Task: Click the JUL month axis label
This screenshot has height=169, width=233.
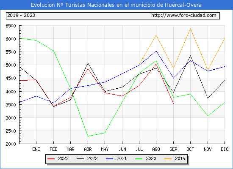Action: point(139,149)
